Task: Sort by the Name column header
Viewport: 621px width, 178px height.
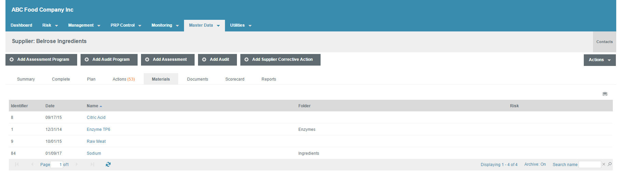Action: click(93, 106)
